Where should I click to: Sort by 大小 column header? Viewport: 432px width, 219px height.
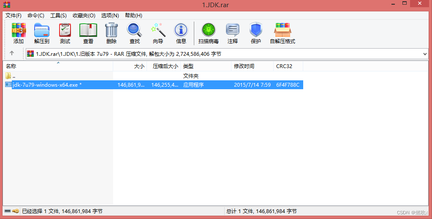coord(130,66)
